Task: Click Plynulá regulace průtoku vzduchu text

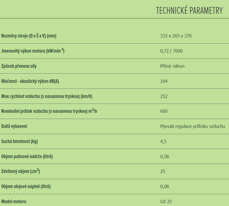Action: pos(192,126)
